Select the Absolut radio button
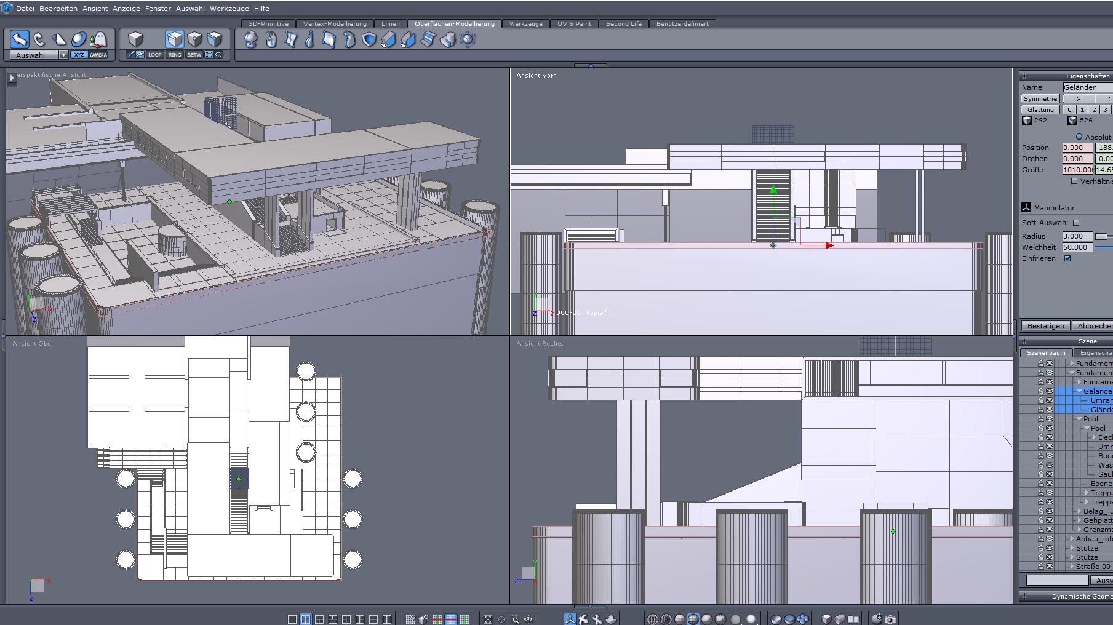This screenshot has height=625, width=1113. tap(1079, 137)
